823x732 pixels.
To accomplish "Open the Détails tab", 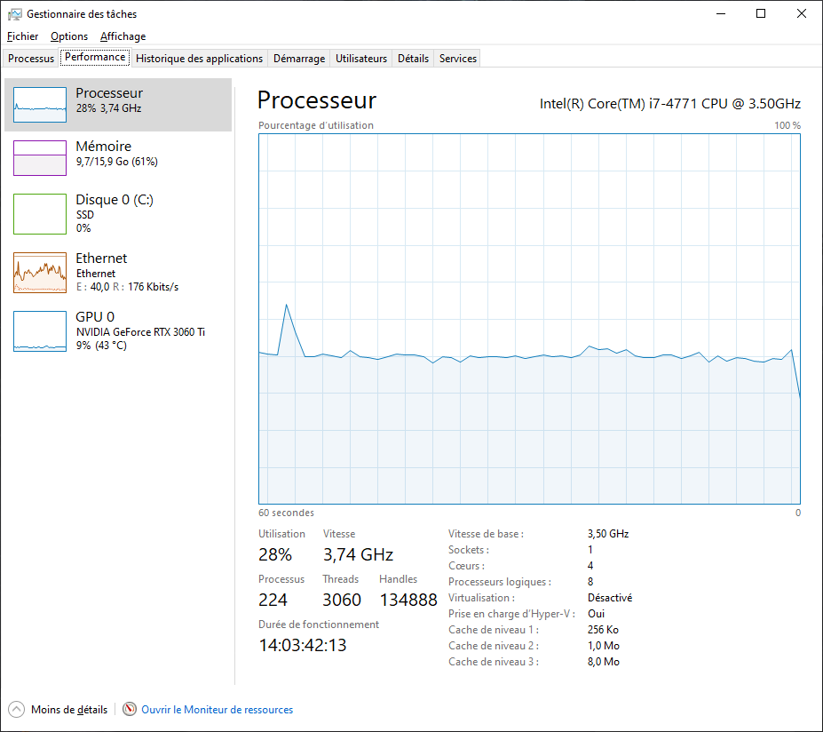I will (413, 58).
